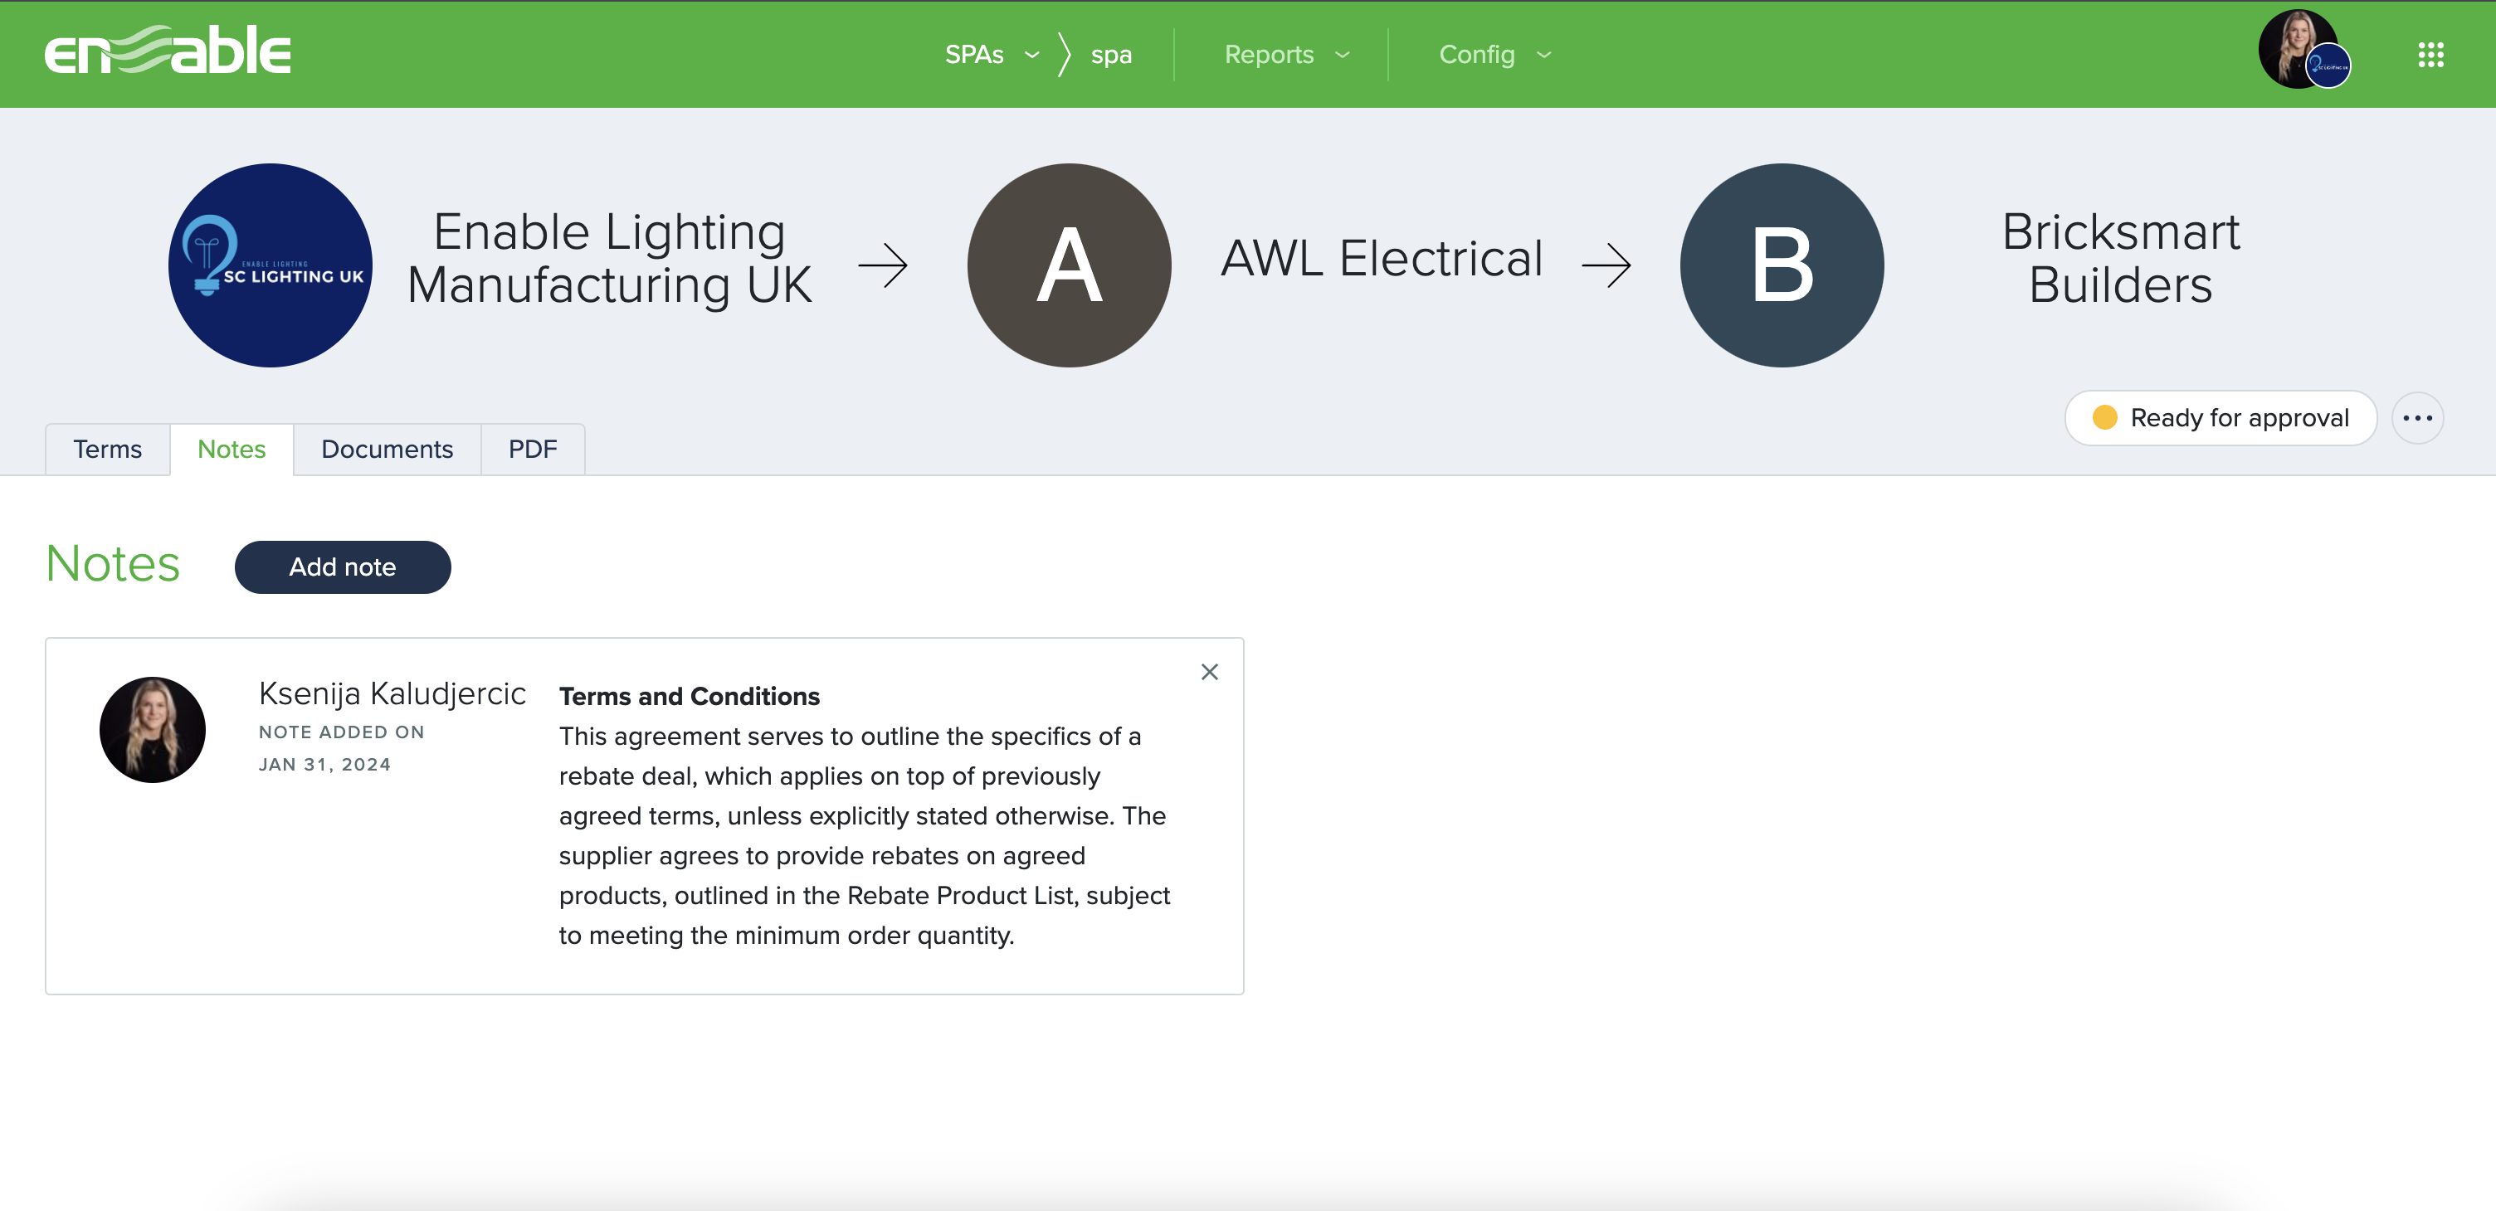Expand the SPAs dropdown menu

point(992,56)
